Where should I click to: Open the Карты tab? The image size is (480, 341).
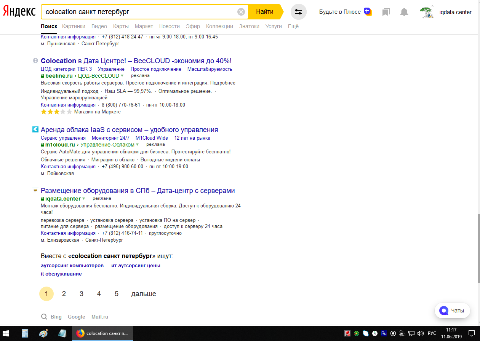click(121, 26)
